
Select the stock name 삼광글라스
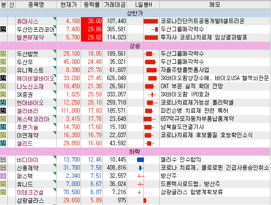30,200
